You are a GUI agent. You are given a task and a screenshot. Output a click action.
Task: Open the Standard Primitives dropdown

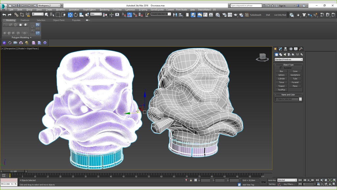(x=288, y=59)
